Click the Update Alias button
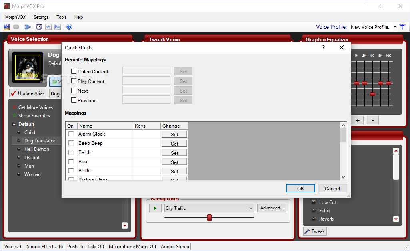The image size is (410, 251). 28,93
